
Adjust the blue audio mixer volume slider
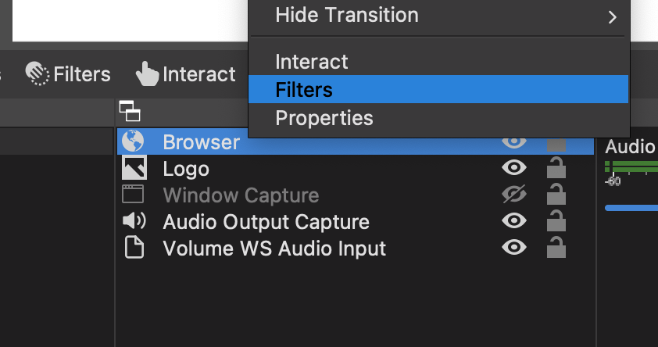point(631,208)
